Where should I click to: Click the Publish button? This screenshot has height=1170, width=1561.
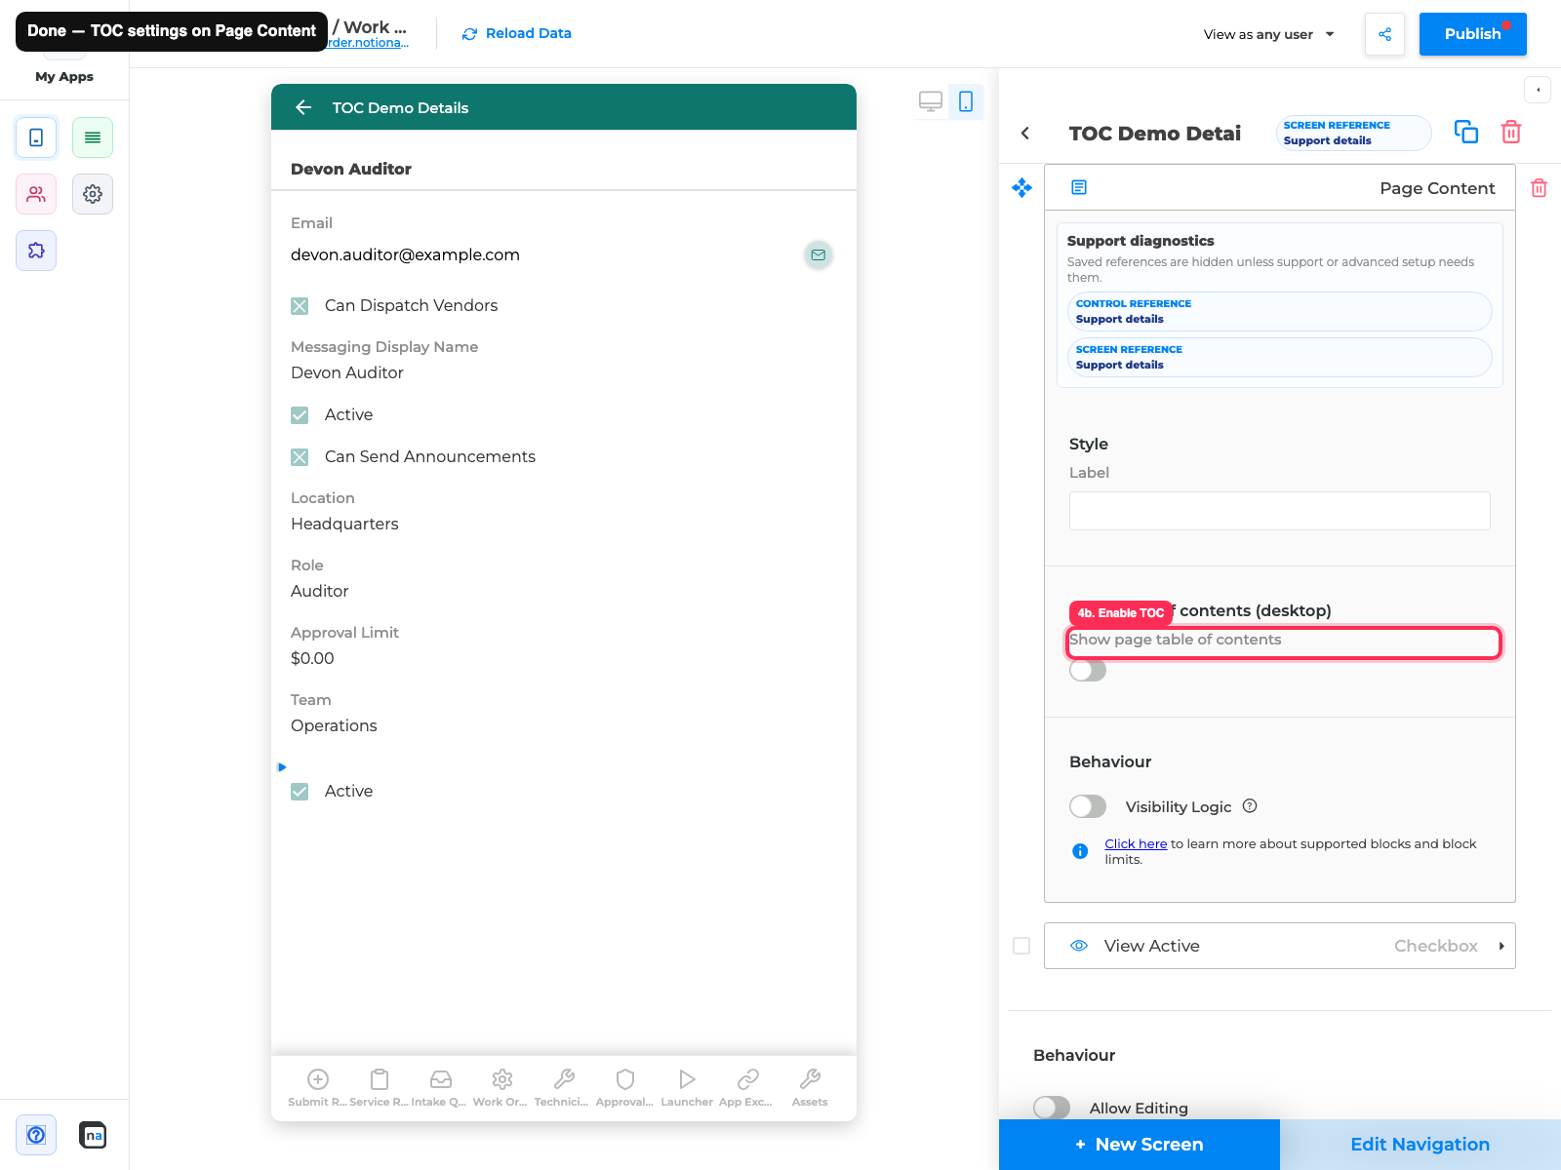coord(1472,34)
